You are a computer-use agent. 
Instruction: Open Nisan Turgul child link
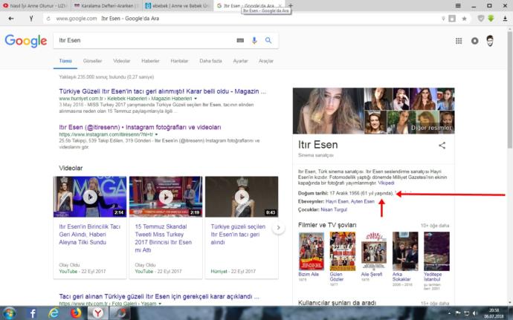[x=334, y=209]
